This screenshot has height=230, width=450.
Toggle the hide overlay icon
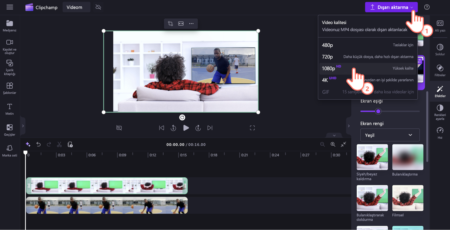(119, 128)
